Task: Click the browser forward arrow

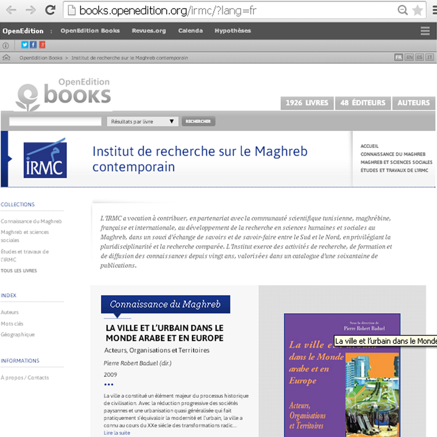Action: click(31, 10)
